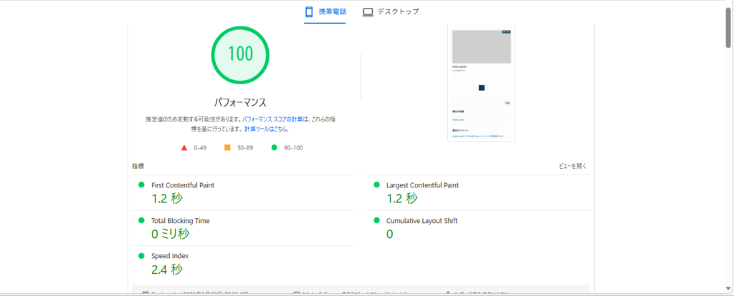Click the desktop monitor icon in the tab bar
The height and width of the screenshot is (296, 734).
(368, 12)
